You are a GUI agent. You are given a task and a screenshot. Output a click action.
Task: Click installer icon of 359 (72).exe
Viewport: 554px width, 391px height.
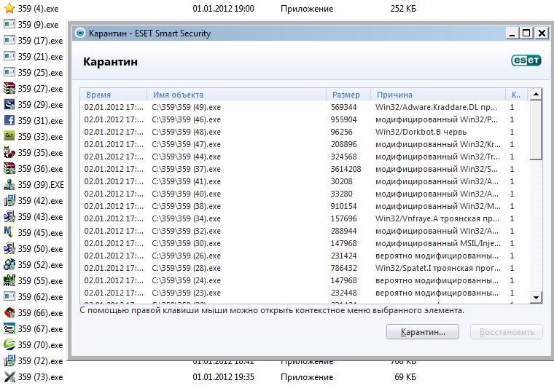pyautogui.click(x=9, y=360)
